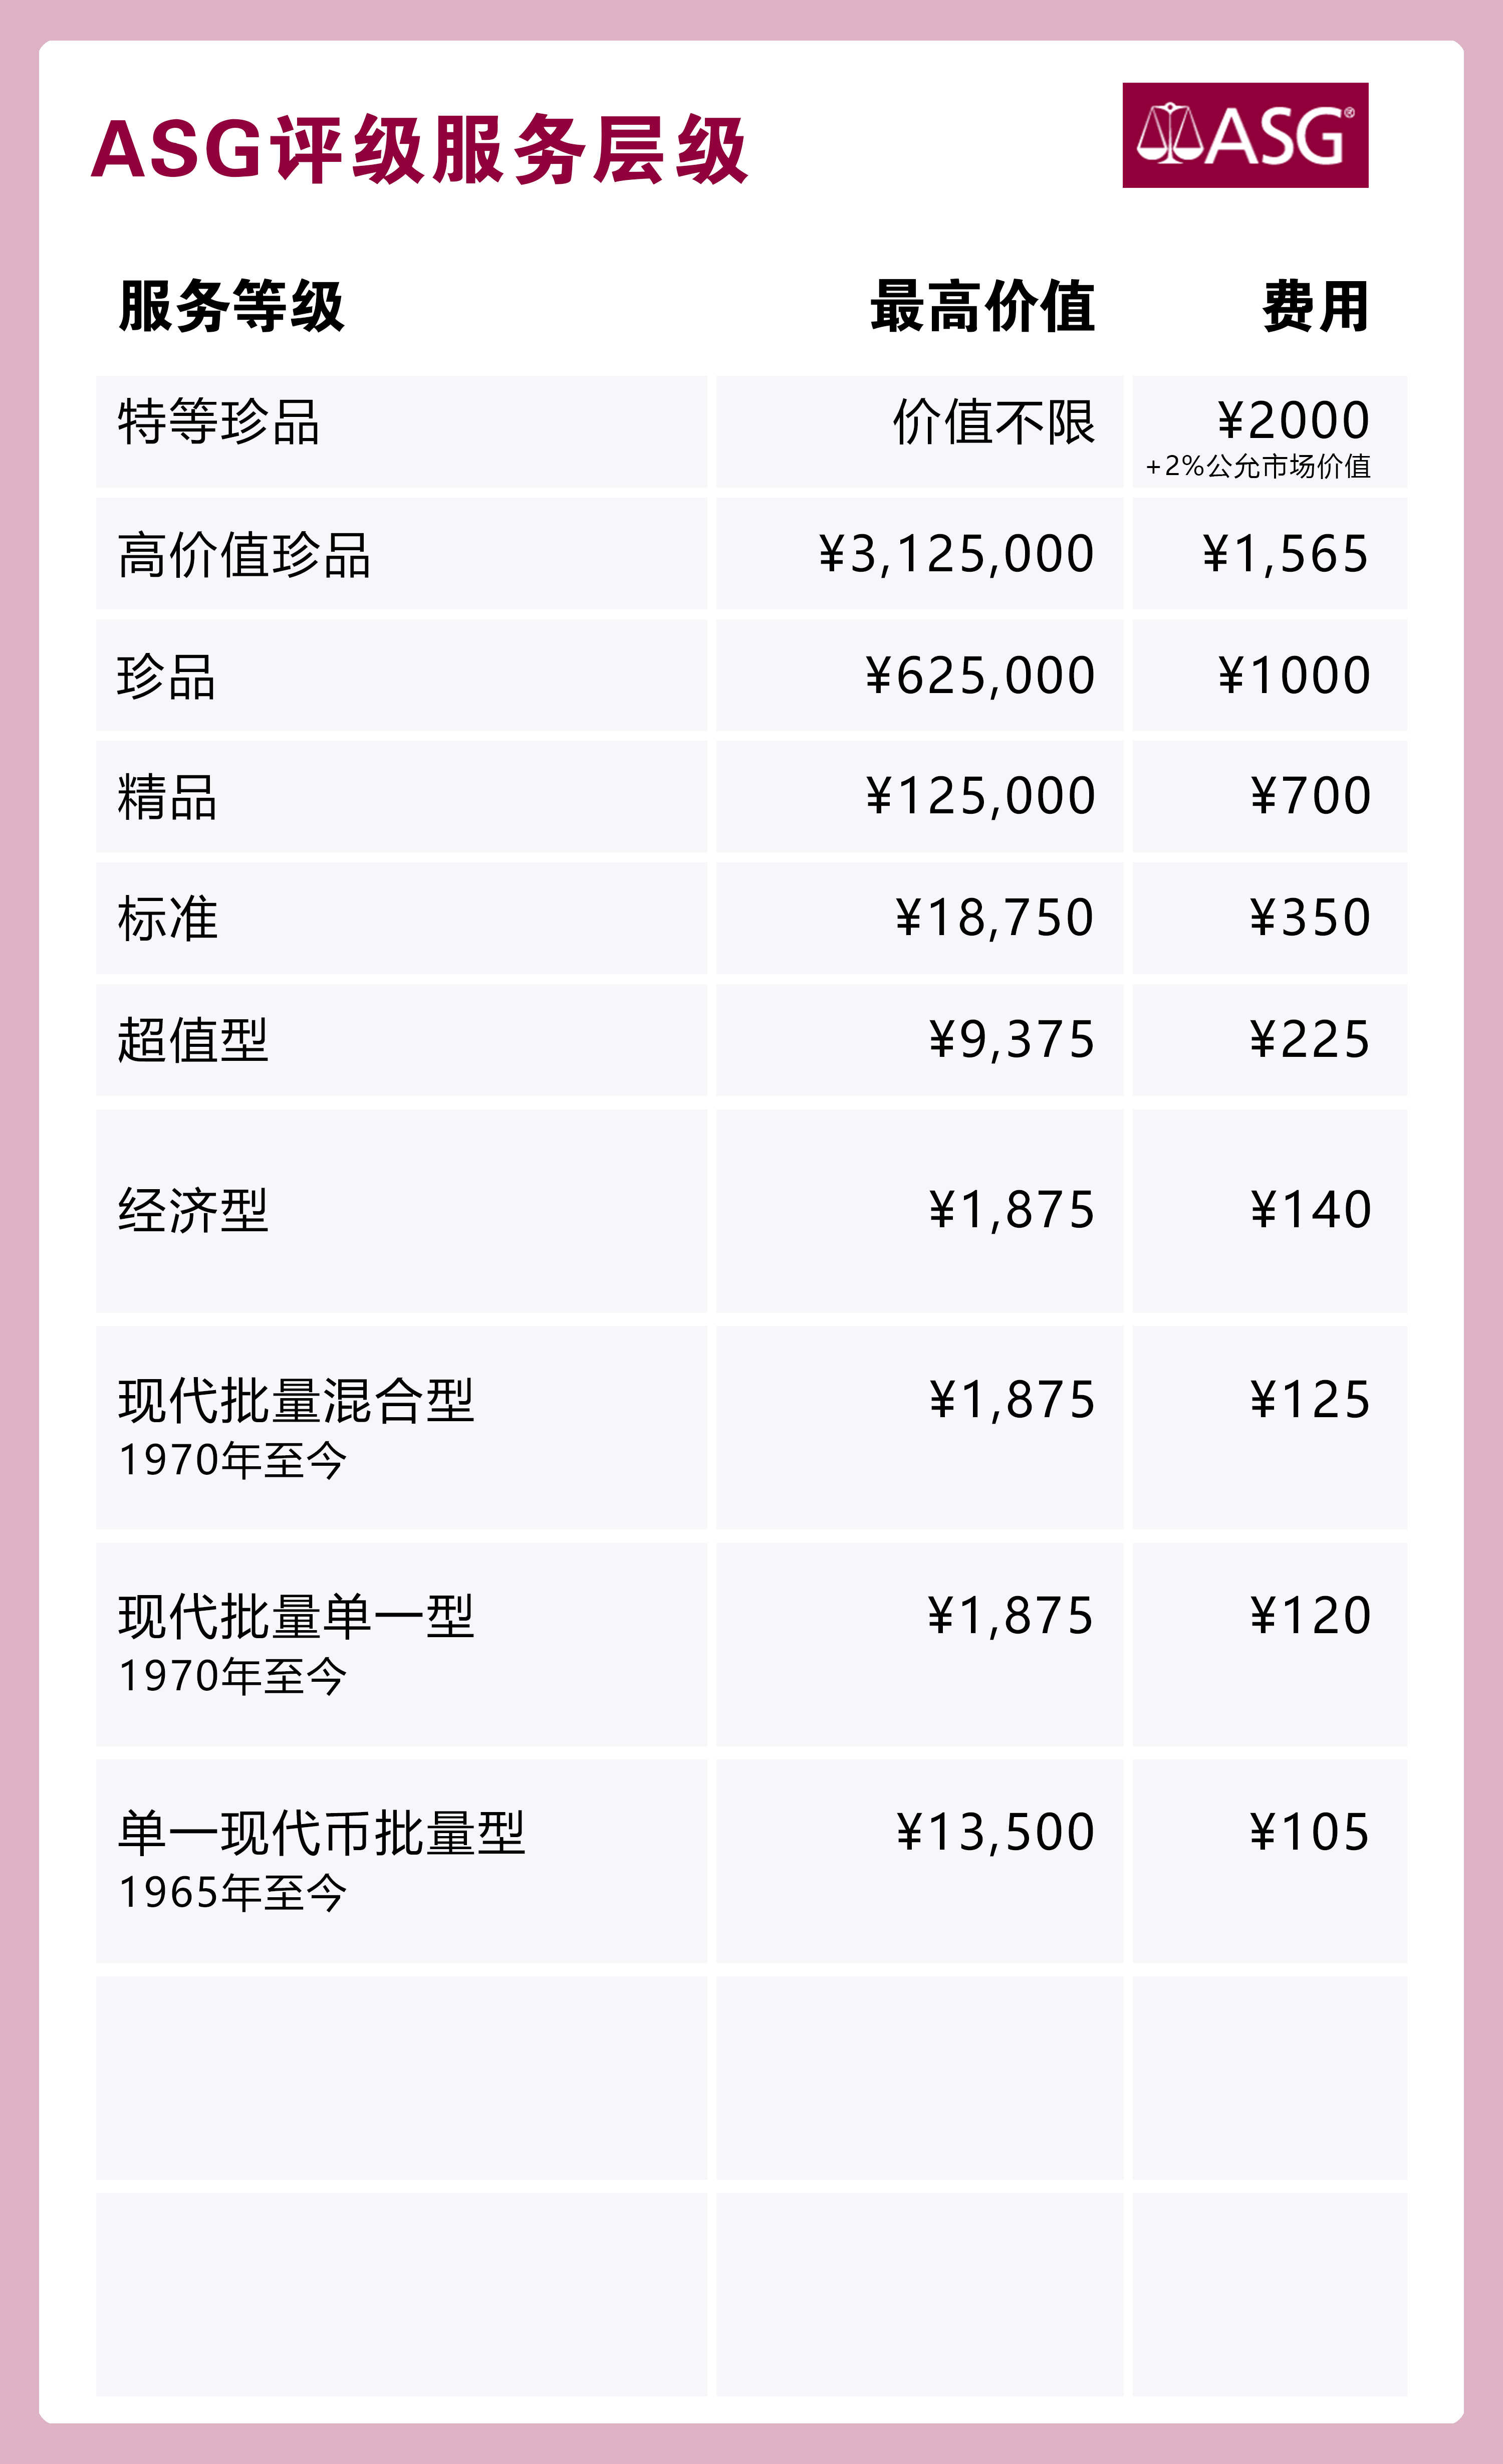Click the ¥9,375 value for 超值型
This screenshot has height=2464, width=1503.
point(1012,1040)
